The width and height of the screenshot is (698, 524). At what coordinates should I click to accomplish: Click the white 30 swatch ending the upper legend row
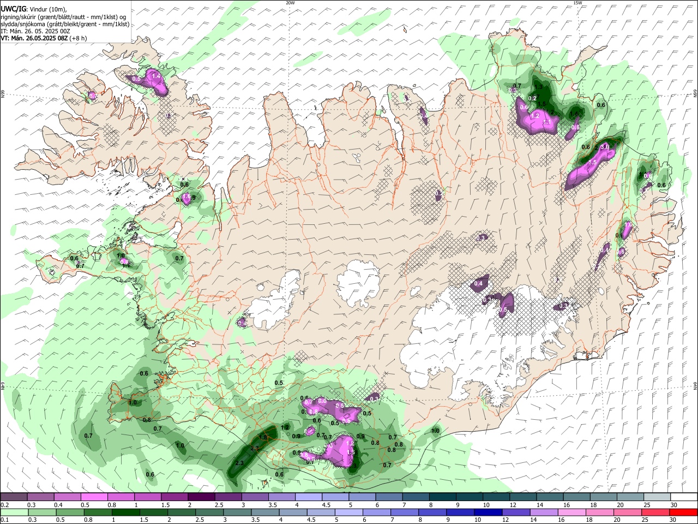[683, 497]
